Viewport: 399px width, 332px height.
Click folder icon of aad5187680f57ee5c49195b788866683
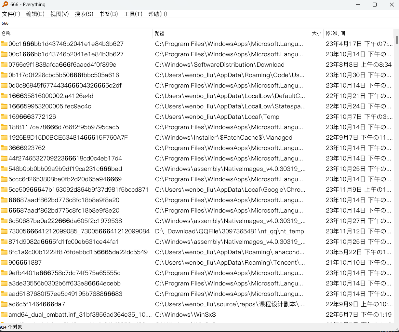pyautogui.click(x=4, y=294)
